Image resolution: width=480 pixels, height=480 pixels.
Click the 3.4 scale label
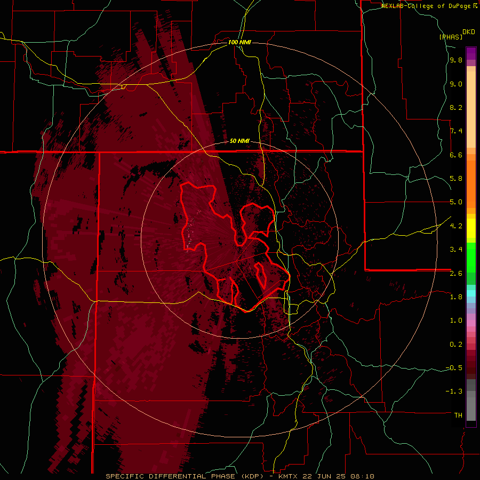pyautogui.click(x=456, y=250)
